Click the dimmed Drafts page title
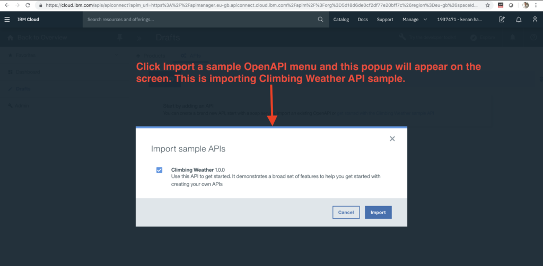 pos(168,38)
